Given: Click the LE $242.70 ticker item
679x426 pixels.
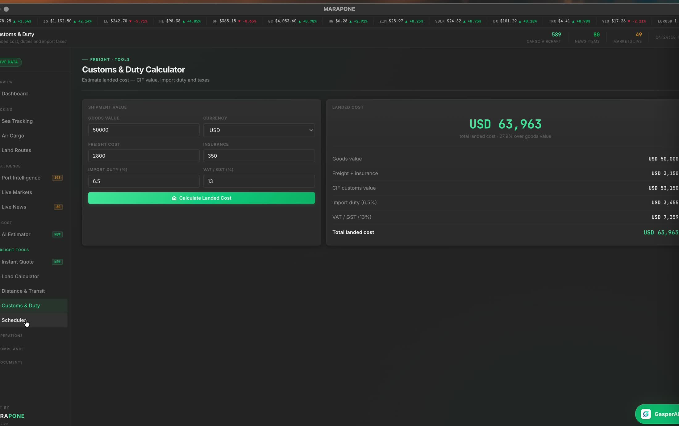Looking at the screenshot, I should point(125,21).
